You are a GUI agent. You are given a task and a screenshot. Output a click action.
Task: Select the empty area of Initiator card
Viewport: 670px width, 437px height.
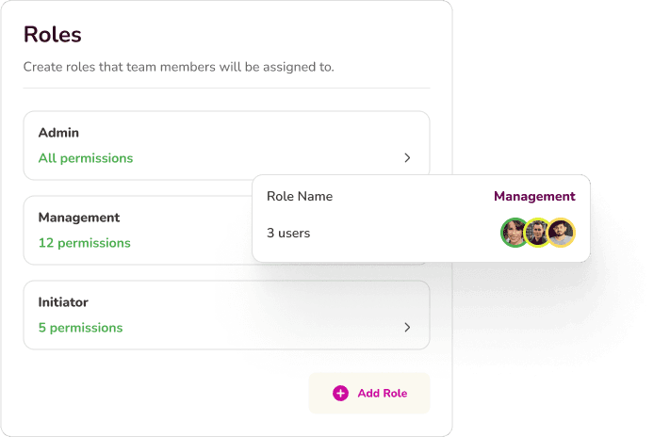tap(256, 315)
